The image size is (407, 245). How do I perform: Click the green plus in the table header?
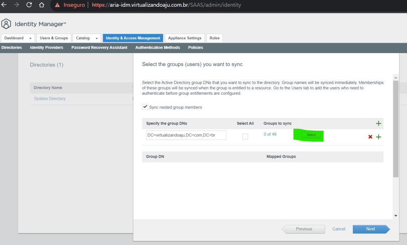tap(378, 123)
